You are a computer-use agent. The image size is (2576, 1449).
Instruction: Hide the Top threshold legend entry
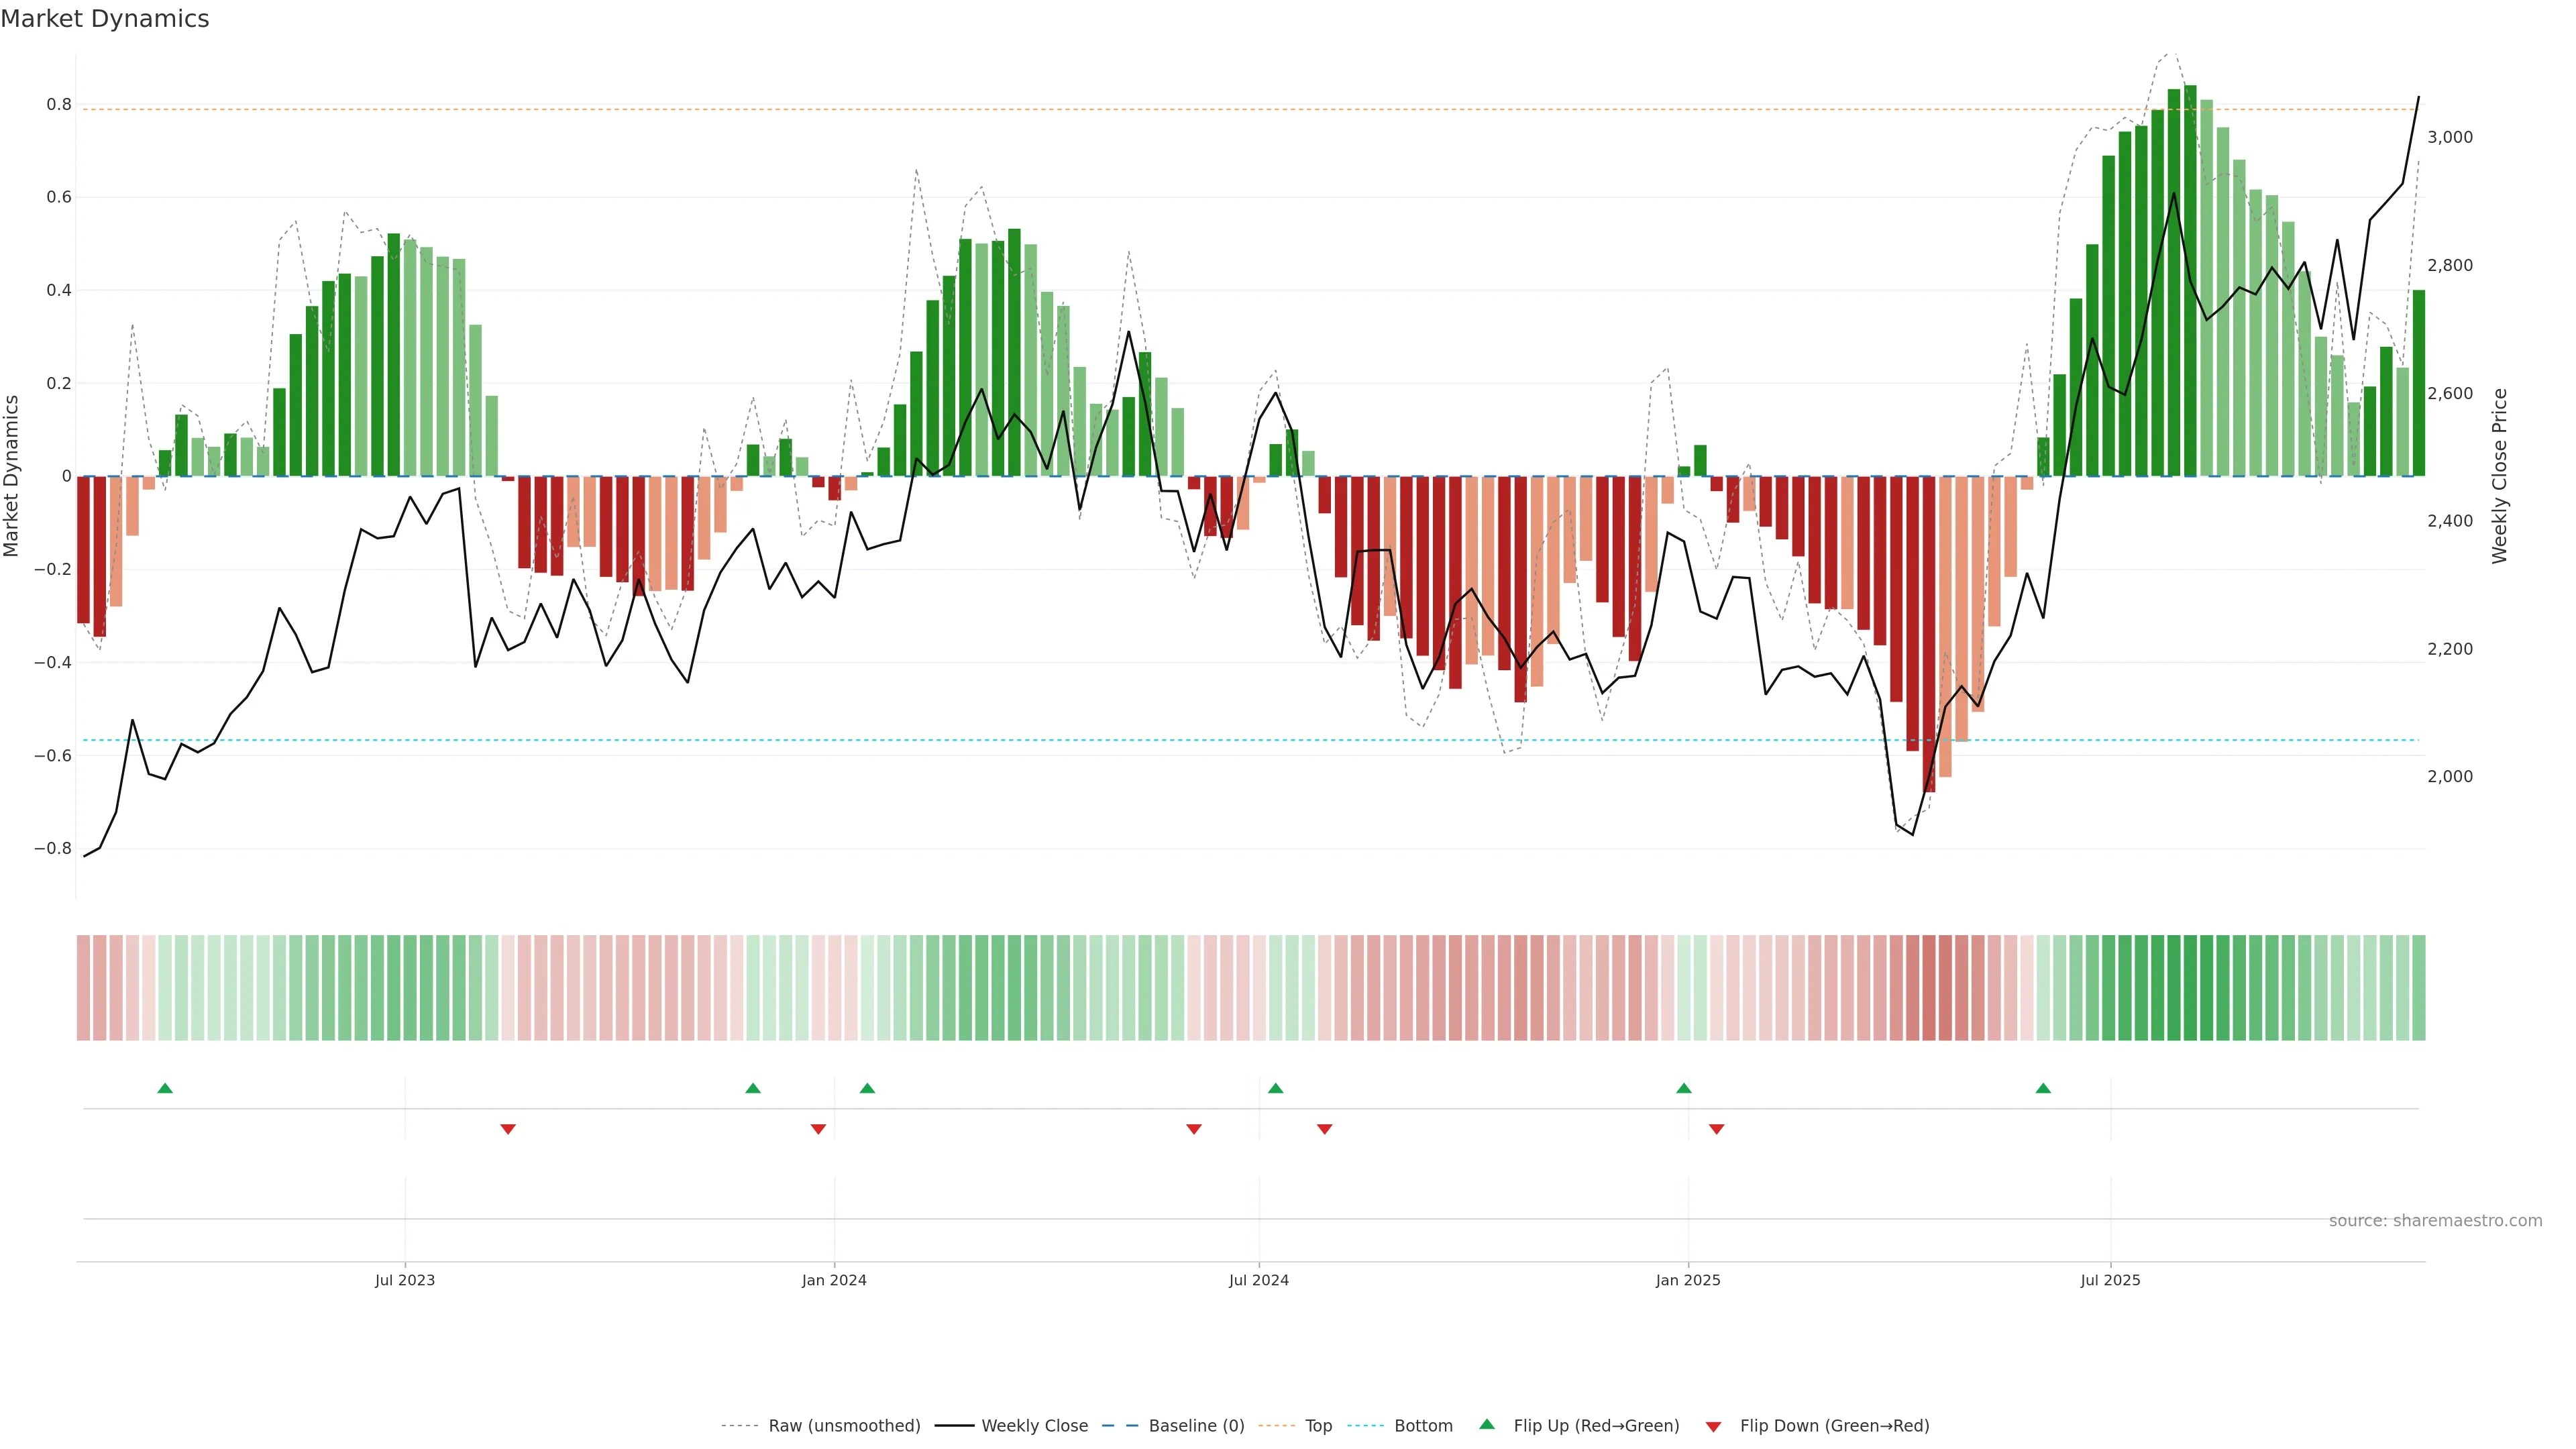point(1318,1426)
